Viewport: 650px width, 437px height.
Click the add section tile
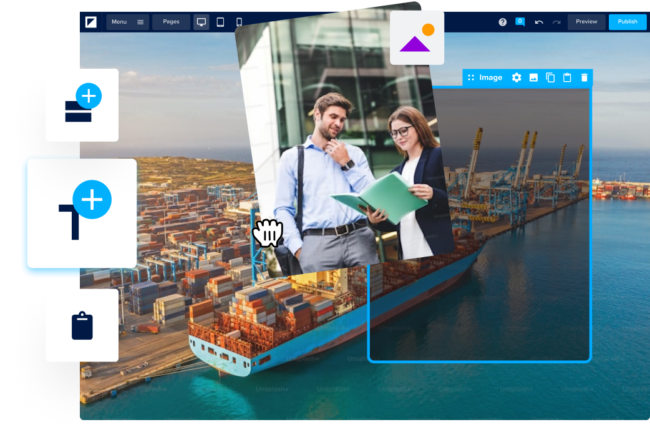tap(82, 105)
